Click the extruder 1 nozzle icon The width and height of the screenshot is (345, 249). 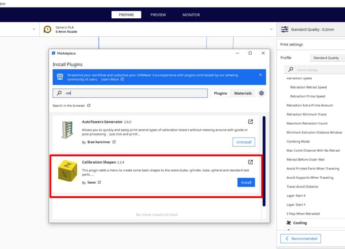tap(47, 30)
